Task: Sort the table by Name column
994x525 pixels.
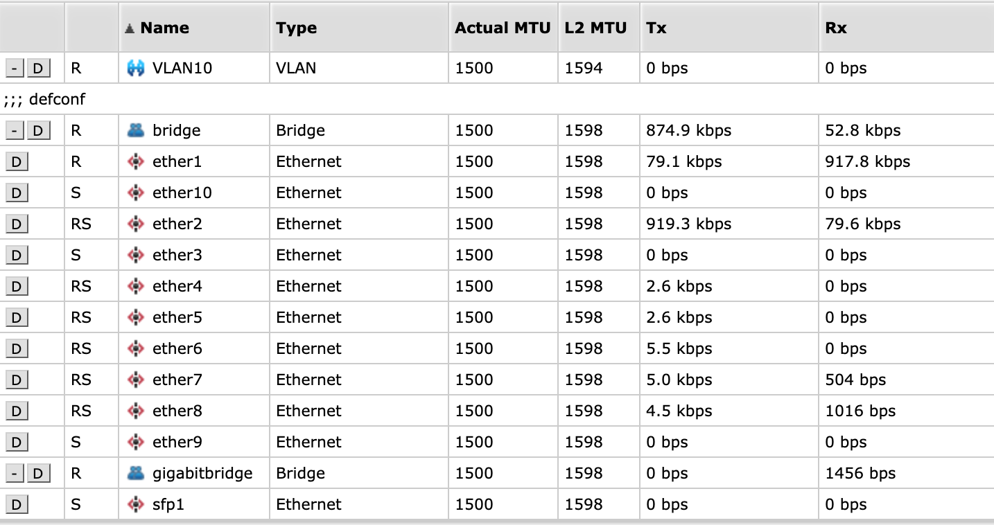Action: pos(164,28)
